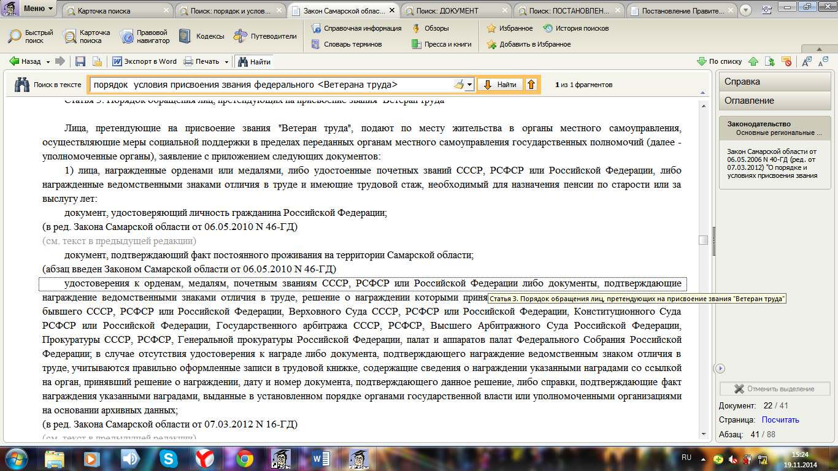Go back with Назад button
838x471 pixels.
tap(25, 61)
